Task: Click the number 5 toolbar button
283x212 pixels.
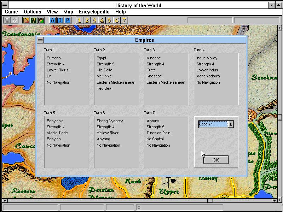Action: [x=109, y=20]
